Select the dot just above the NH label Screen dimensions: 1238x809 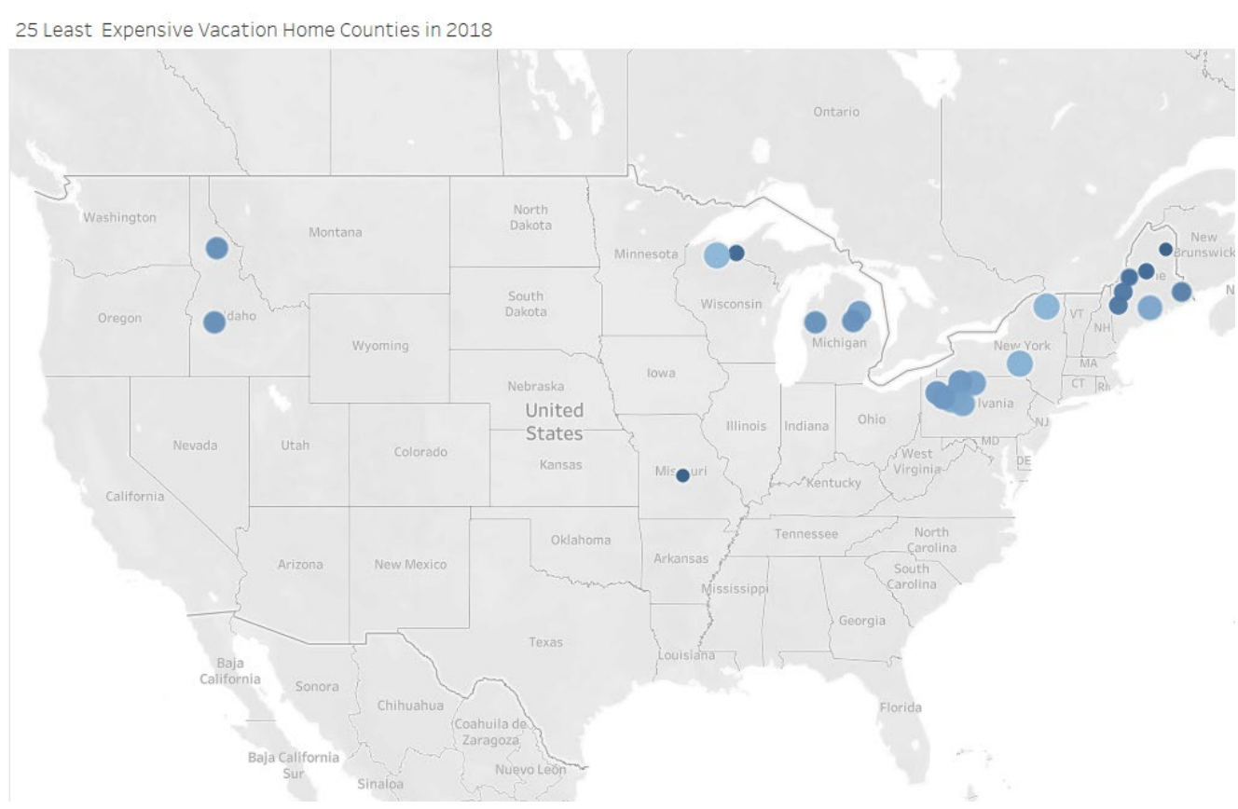coord(1118,305)
